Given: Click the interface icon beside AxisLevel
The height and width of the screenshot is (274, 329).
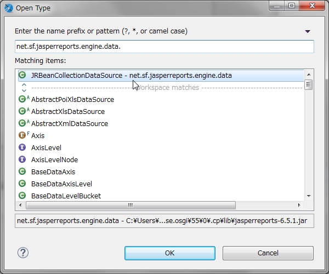Looking at the screenshot, I should pyautogui.click(x=22, y=147).
